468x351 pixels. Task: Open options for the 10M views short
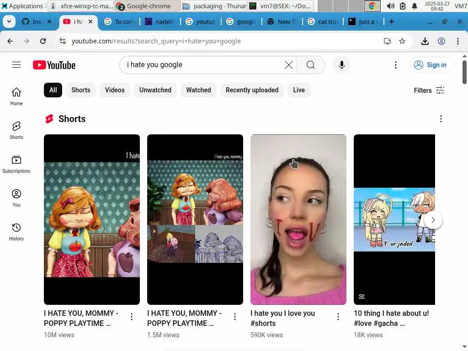(x=132, y=317)
